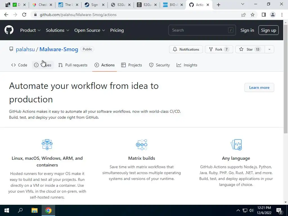Open the browser tab search chevron
288x216 pixels.
(x=243, y=4)
